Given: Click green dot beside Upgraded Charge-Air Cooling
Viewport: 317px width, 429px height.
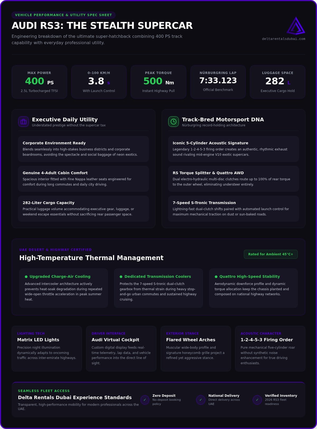Looking at the screenshot, I should (x=26, y=277).
